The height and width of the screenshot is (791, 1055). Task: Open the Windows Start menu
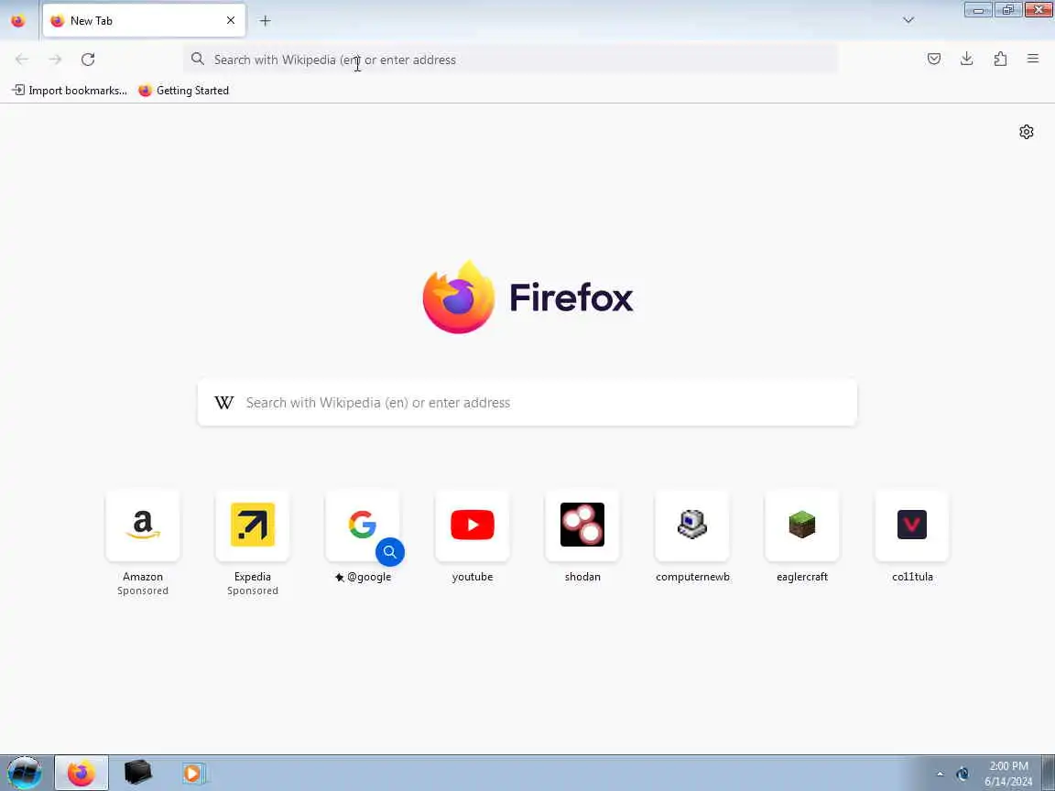click(25, 773)
